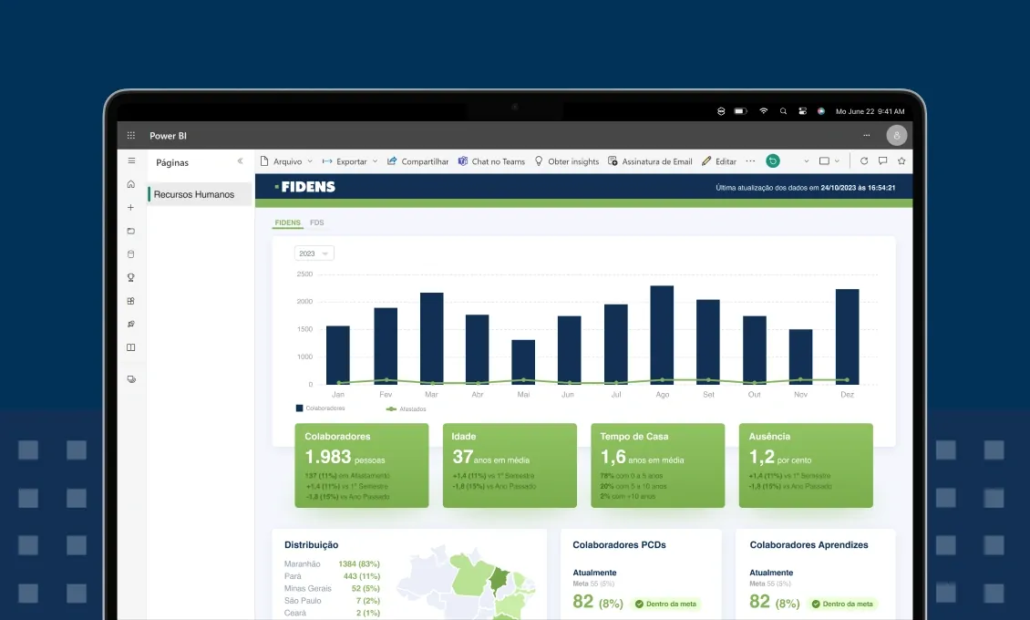Click Compartilhar to share report
1030x620 pixels.
click(417, 161)
